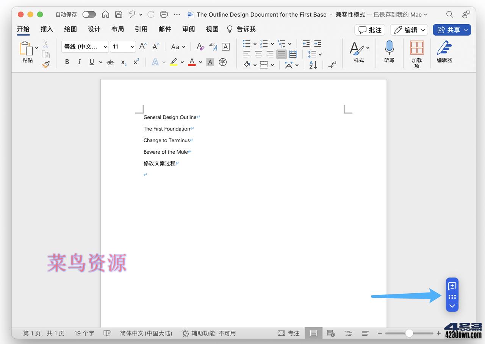Switch to the 插入 ribbon tab
The image size is (485, 344).
click(x=47, y=29)
